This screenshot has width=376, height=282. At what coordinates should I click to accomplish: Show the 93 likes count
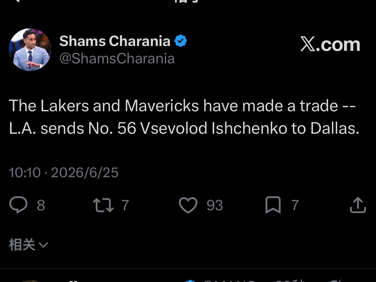point(215,205)
